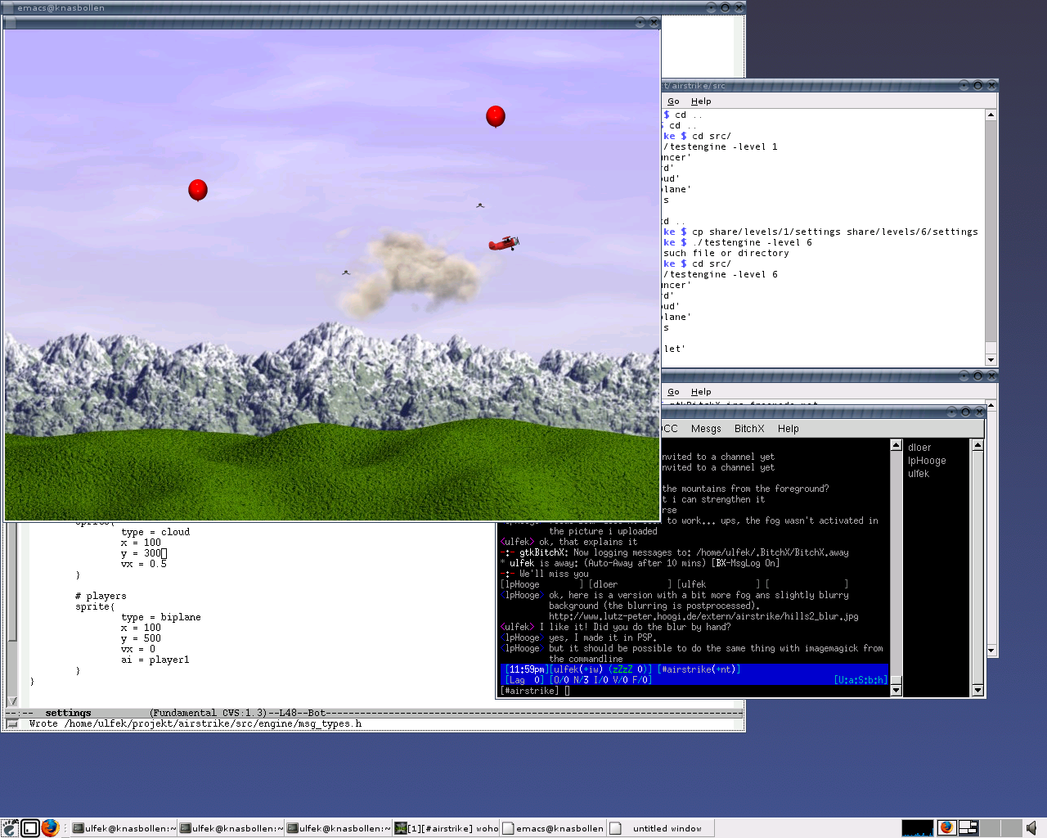Select nick ulfek in user list
Image resolution: width=1047 pixels, height=838 pixels.
(x=919, y=474)
